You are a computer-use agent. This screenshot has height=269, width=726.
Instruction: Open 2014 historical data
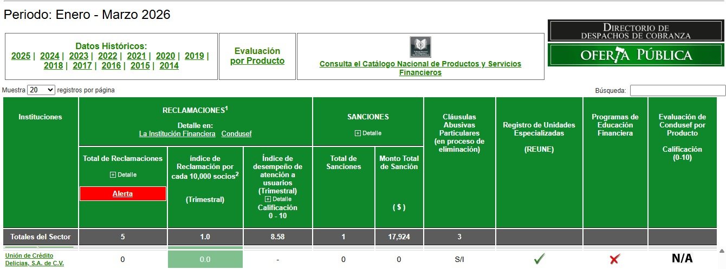(169, 65)
